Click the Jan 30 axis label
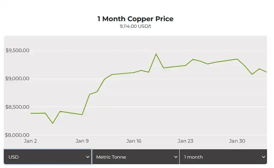This screenshot has width=274, height=168. 237,141
